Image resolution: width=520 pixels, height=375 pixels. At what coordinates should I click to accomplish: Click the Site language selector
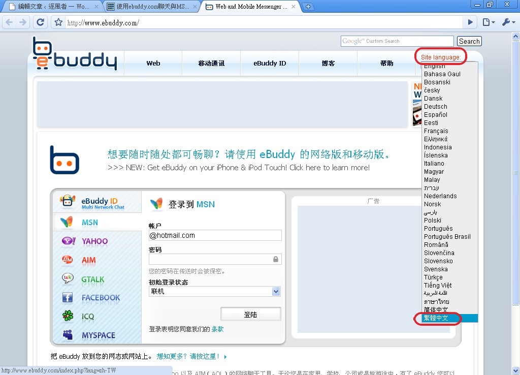click(x=441, y=57)
